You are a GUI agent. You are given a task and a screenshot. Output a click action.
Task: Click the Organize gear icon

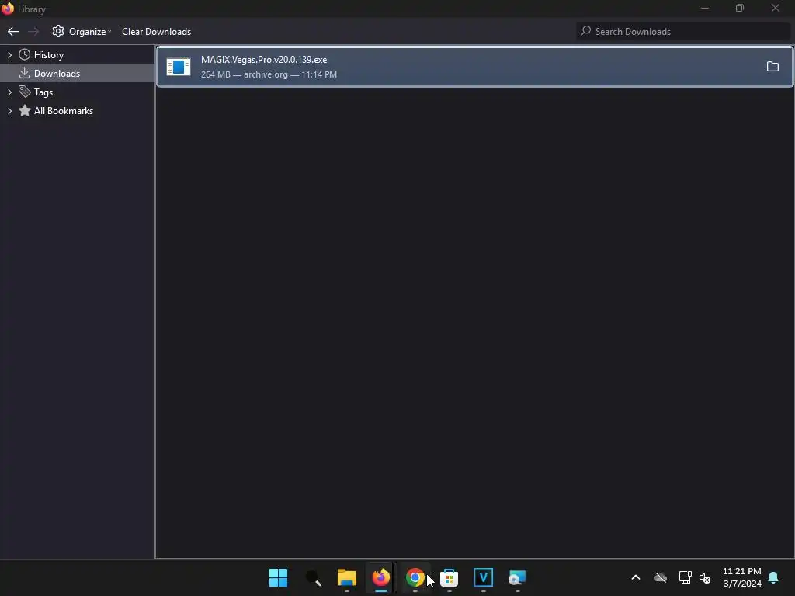(x=58, y=31)
